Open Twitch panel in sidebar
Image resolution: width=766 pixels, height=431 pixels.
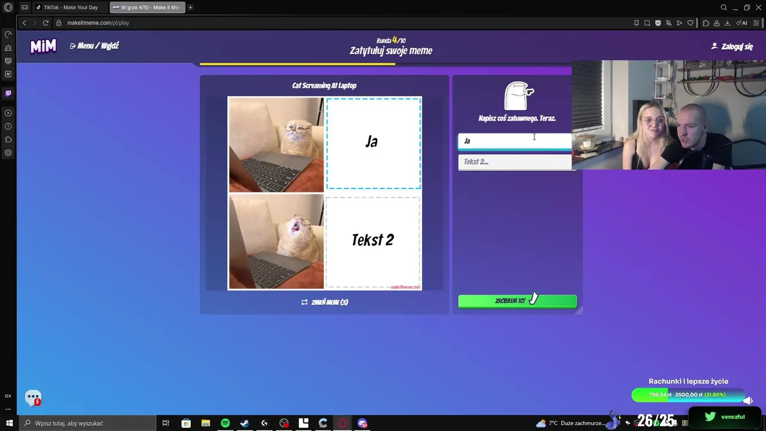click(8, 93)
